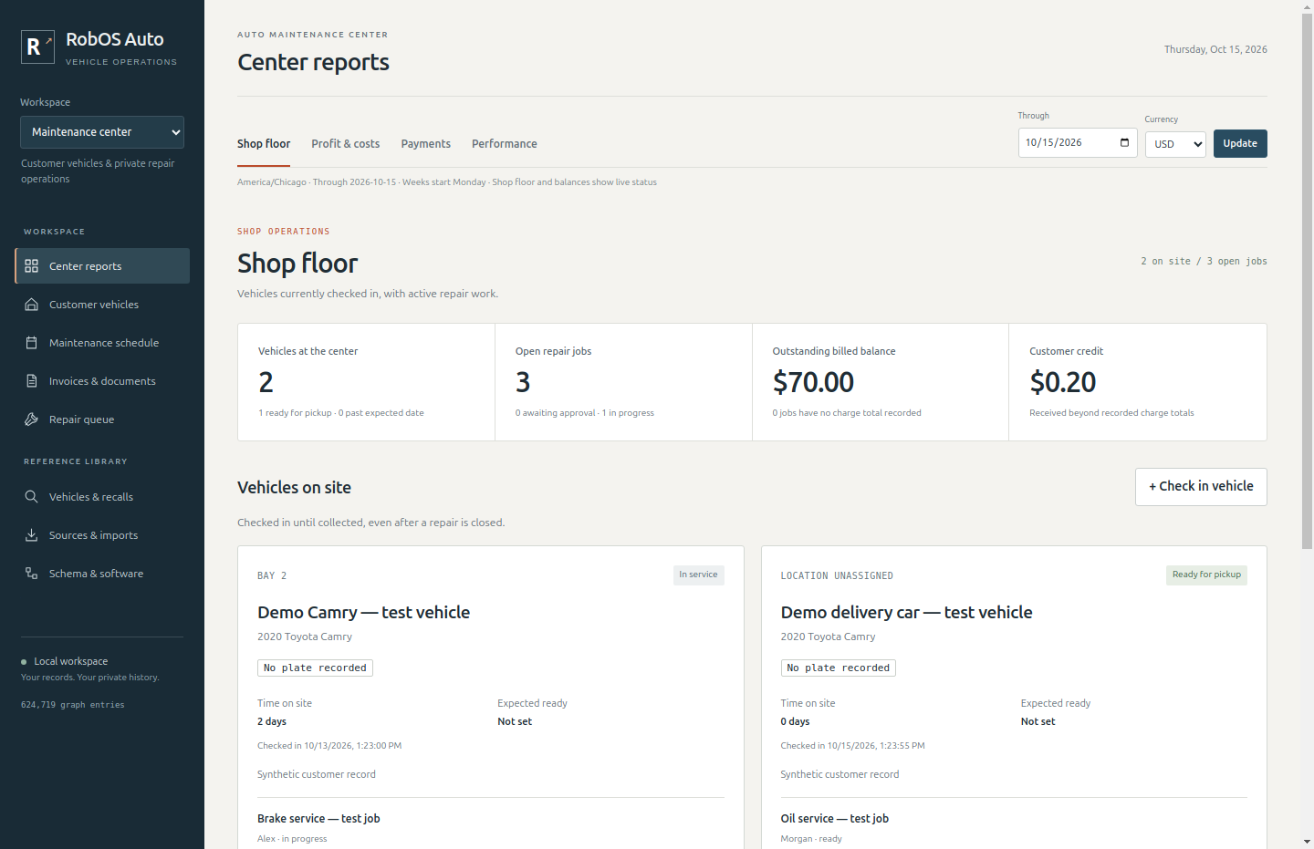The image size is (1314, 849).
Task: Click the Invoices & documents file icon
Action: 31,381
